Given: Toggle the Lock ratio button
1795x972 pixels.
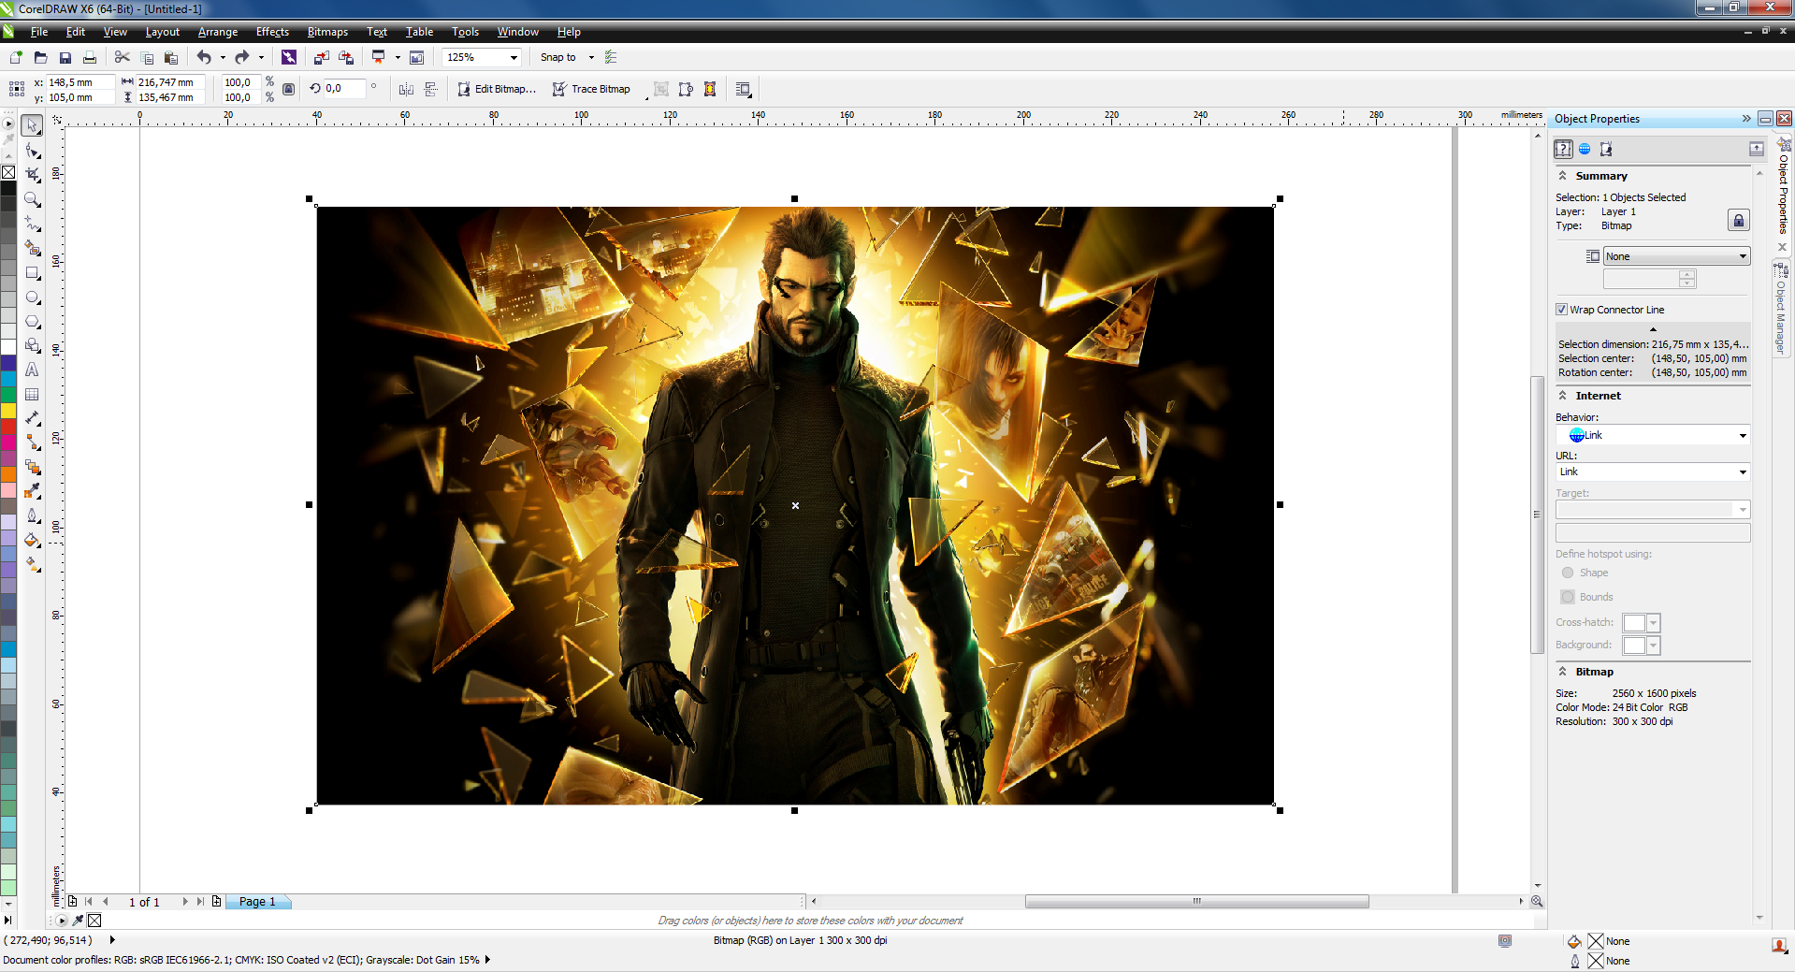Looking at the screenshot, I should coord(288,89).
